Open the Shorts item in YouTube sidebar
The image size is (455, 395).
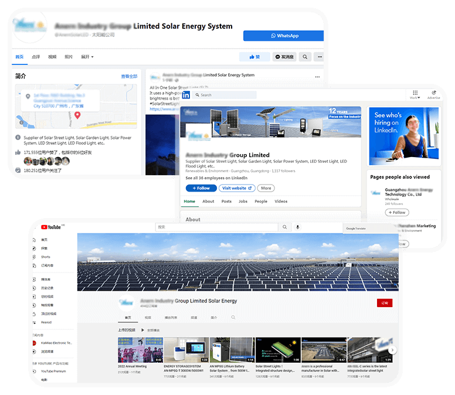pyautogui.click(x=45, y=257)
